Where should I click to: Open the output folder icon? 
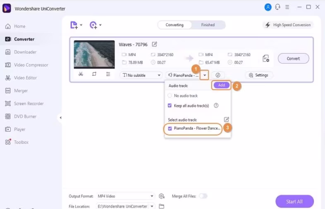161,206
